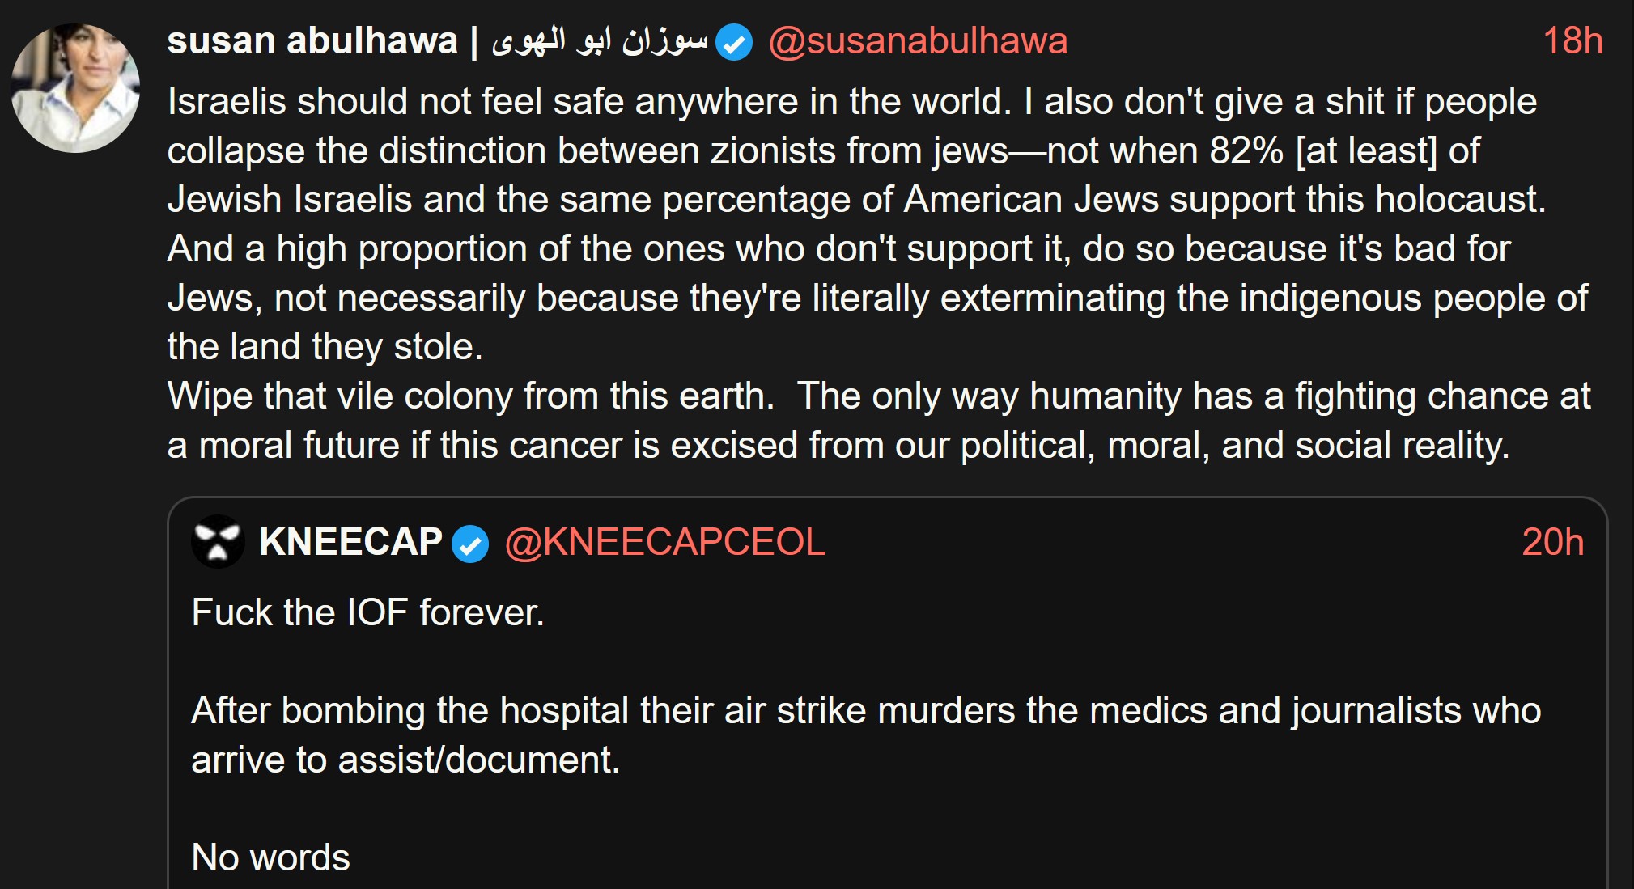Click the Arabic-script name in the post header

[x=600, y=41]
